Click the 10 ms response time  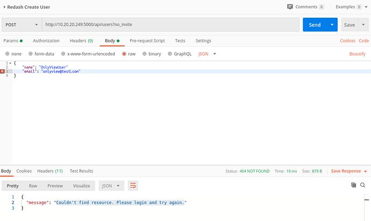tap(291, 171)
